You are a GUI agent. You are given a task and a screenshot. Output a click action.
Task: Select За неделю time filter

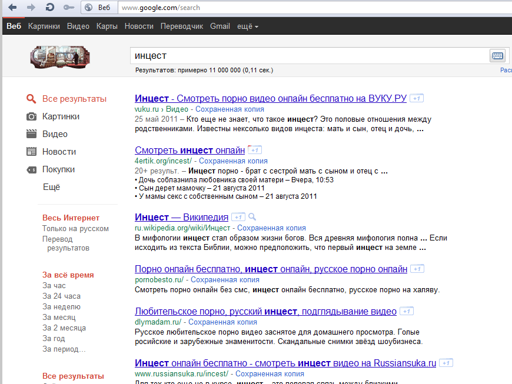coord(61,307)
